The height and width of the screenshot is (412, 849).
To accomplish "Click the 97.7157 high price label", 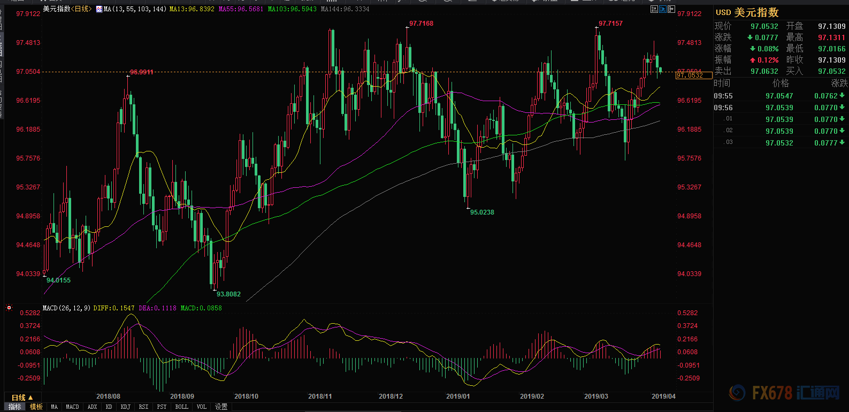I will click(610, 24).
